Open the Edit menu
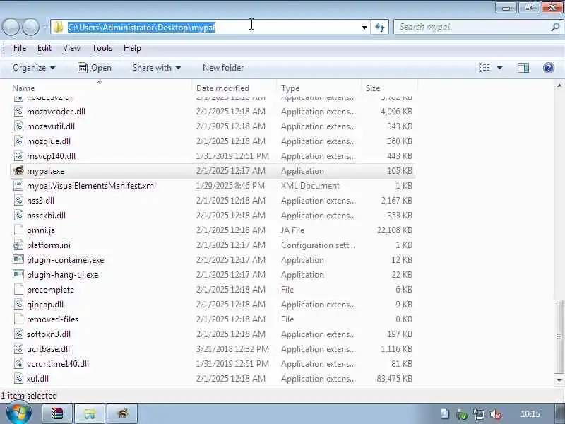 coord(44,48)
